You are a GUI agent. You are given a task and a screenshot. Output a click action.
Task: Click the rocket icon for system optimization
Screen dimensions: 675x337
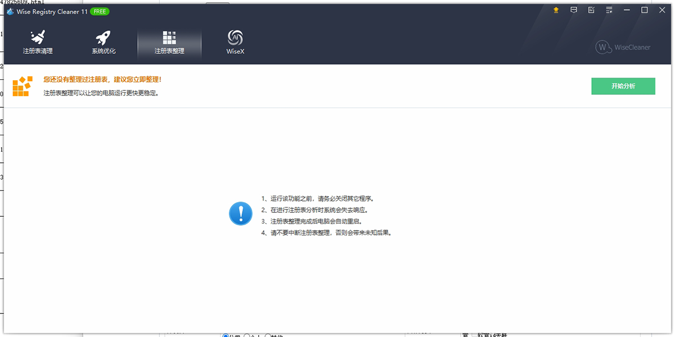[x=103, y=38]
